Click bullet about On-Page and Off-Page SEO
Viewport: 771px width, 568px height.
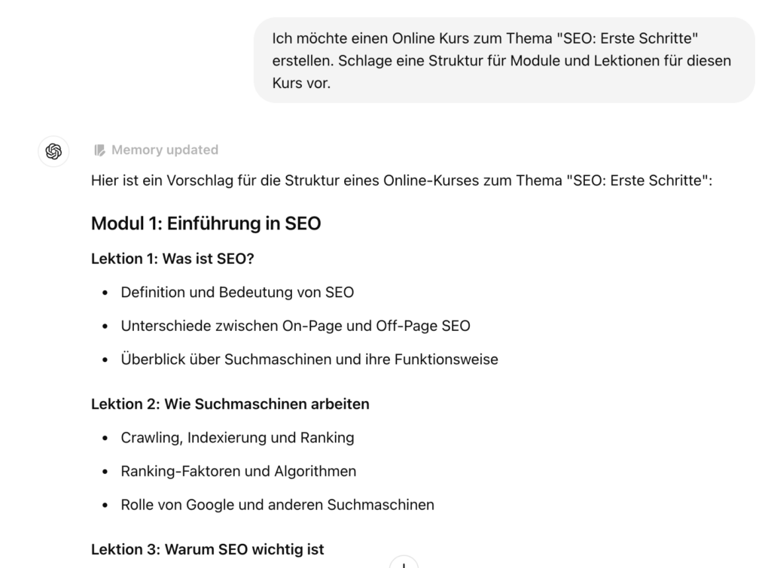click(295, 326)
